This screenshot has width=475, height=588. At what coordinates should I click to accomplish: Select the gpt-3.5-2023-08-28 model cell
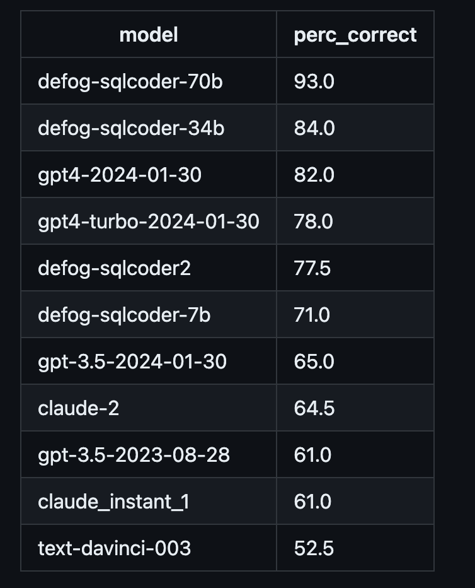(134, 455)
